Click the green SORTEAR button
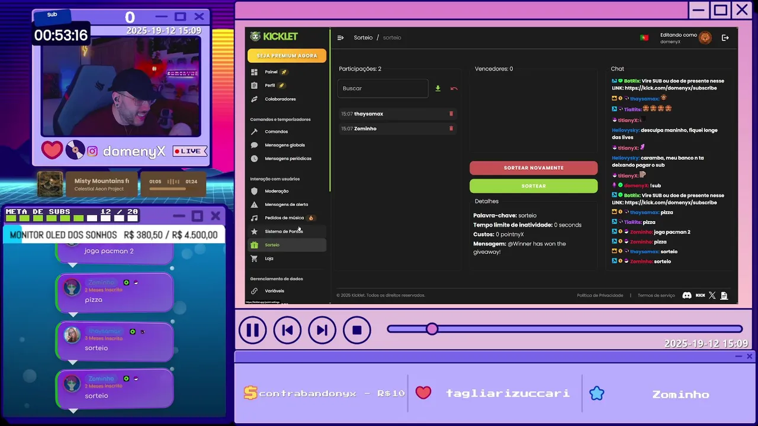The image size is (758, 426). point(534,186)
